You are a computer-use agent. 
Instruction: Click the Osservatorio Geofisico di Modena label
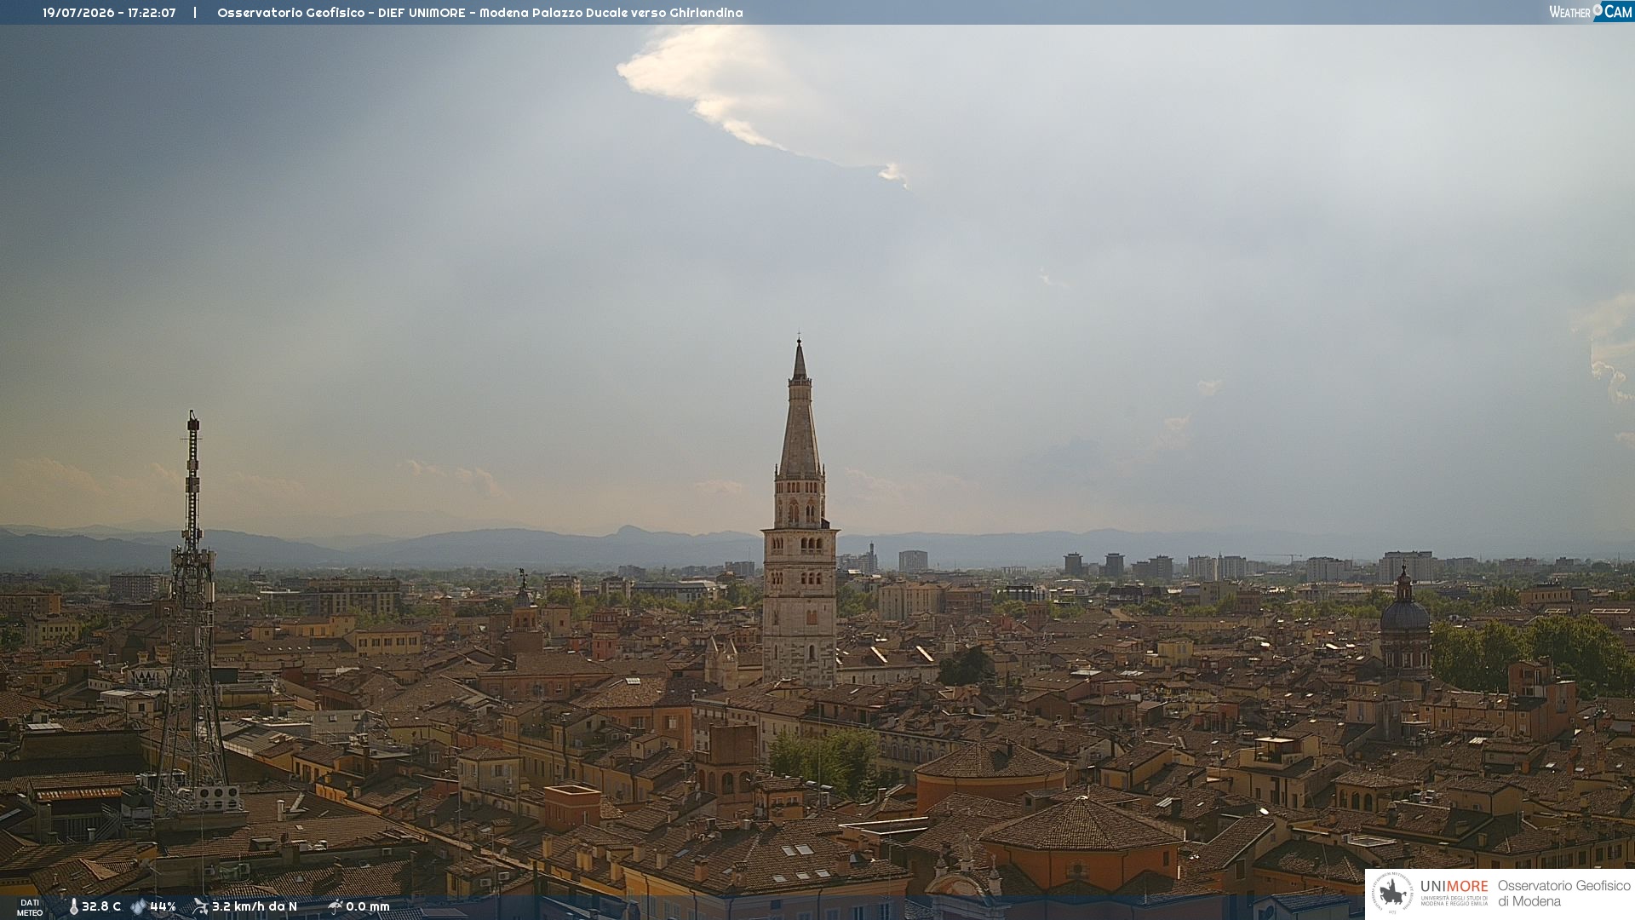pyautogui.click(x=1563, y=894)
